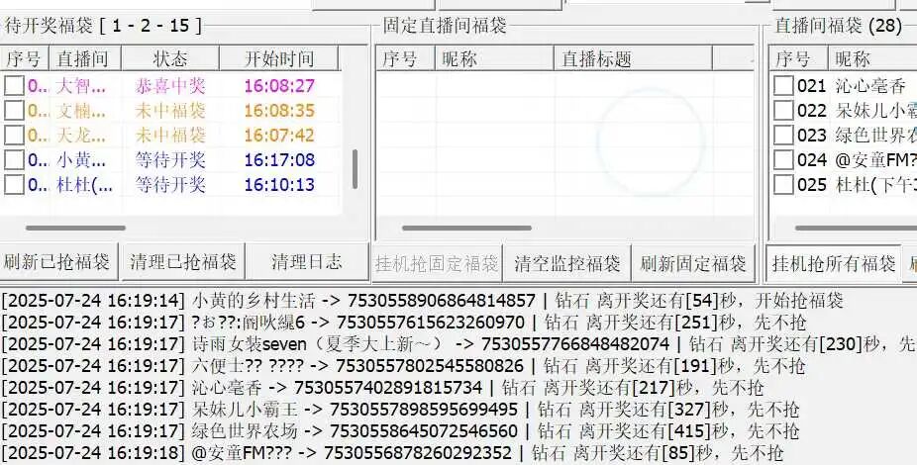Click 序号 header in 直播间福袋 (28) list

coord(798,58)
